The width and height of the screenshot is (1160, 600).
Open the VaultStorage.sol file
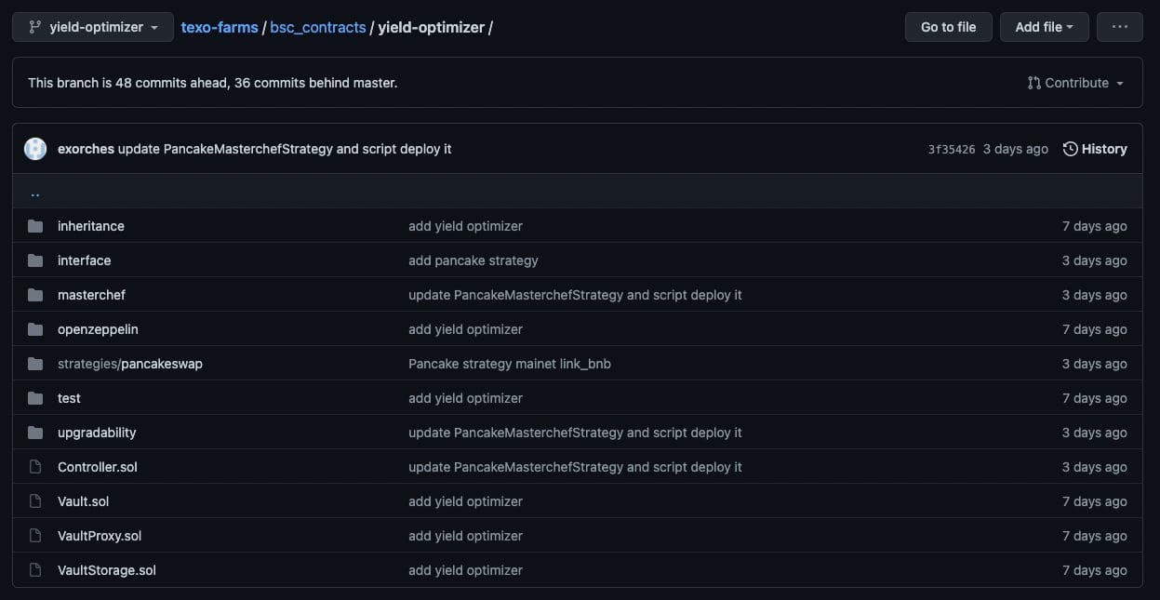[x=107, y=570]
